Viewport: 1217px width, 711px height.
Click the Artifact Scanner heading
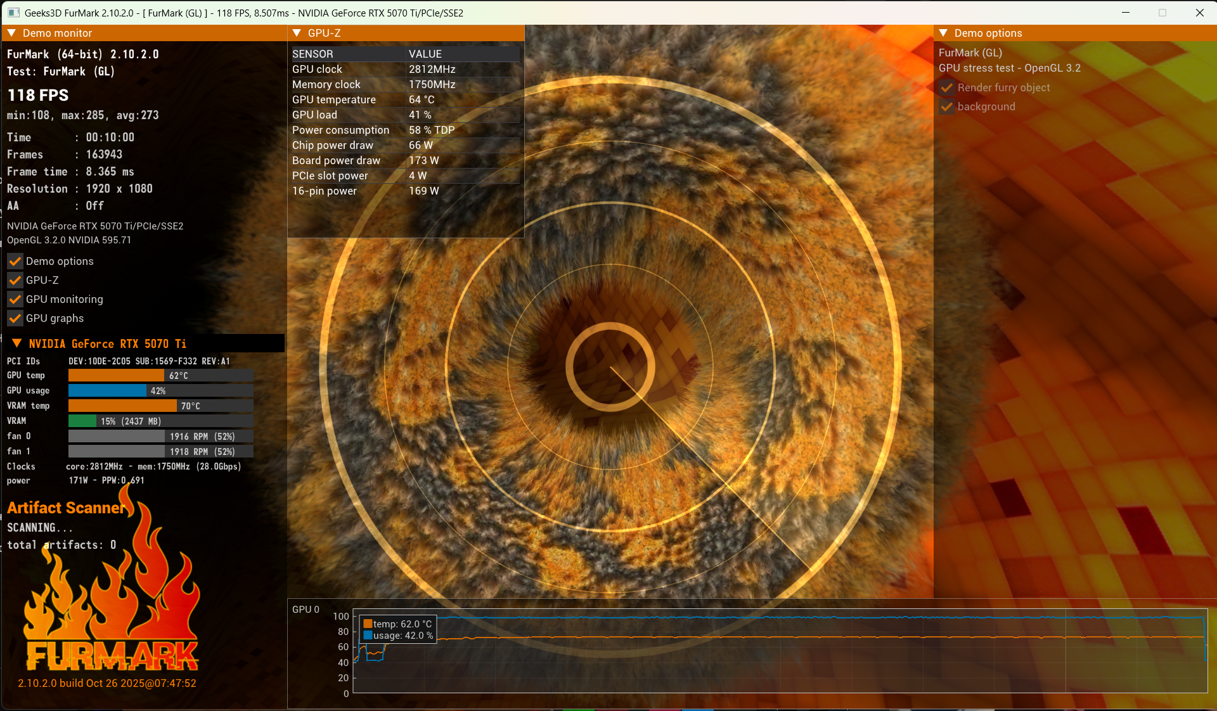pyautogui.click(x=66, y=508)
